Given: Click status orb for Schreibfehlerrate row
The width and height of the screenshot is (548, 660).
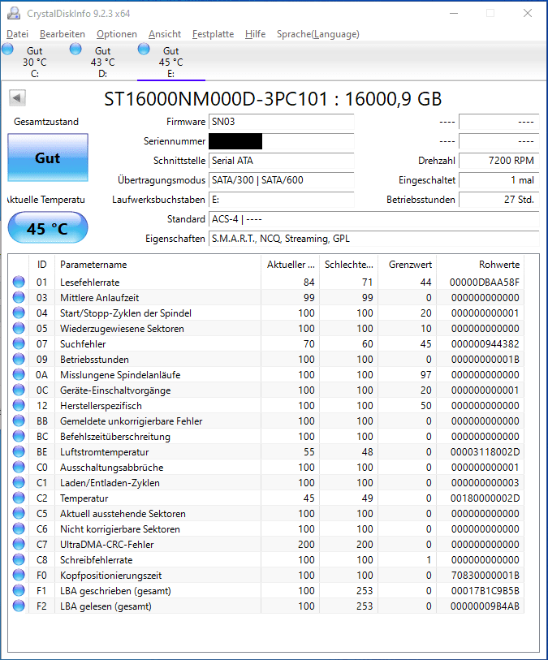Looking at the screenshot, I should click(x=19, y=559).
